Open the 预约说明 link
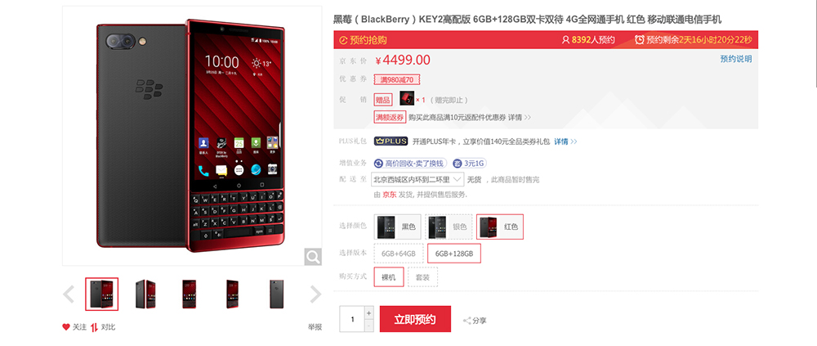This screenshot has width=817, height=346. (736, 59)
